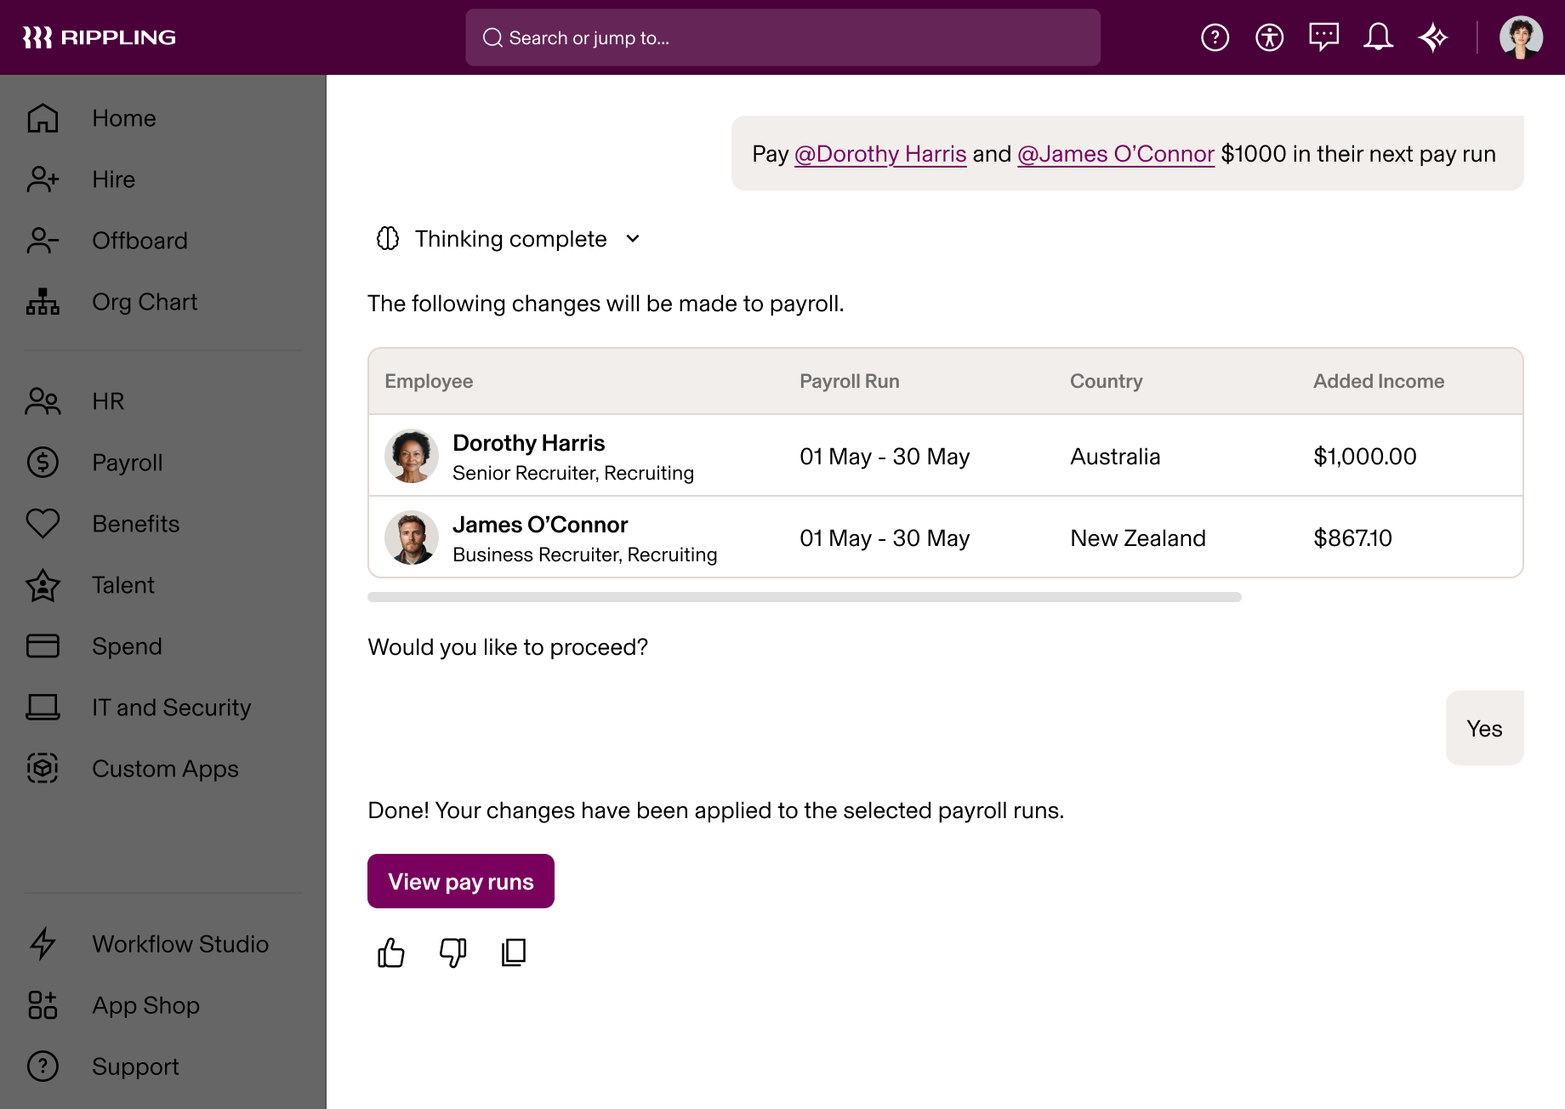Viewport: 1565px width, 1109px height.
Task: Switch to the Hire section
Action: pyautogui.click(x=113, y=179)
